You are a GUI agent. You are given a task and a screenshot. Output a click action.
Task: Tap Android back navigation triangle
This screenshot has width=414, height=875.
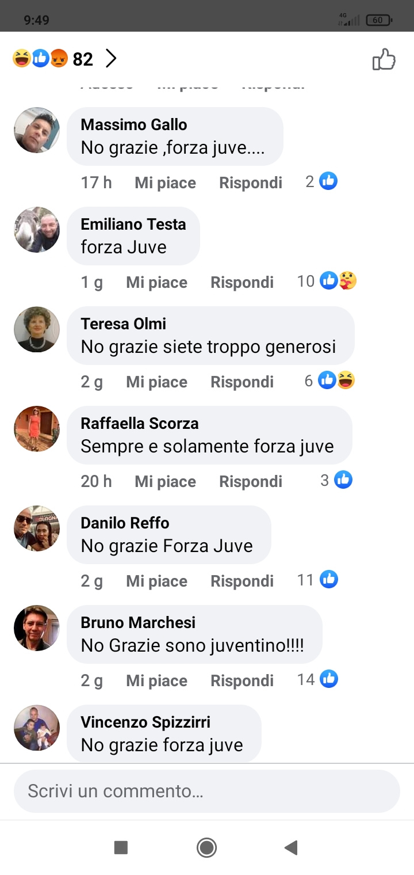click(x=291, y=847)
